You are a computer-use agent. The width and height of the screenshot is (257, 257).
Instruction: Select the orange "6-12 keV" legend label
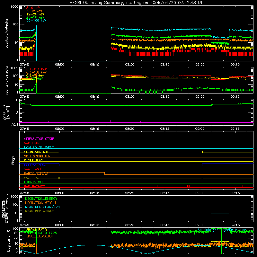34,11
